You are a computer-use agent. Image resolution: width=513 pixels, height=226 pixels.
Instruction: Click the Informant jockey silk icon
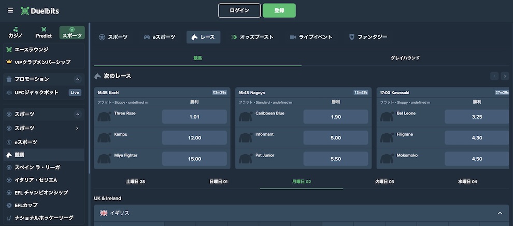pos(246,138)
